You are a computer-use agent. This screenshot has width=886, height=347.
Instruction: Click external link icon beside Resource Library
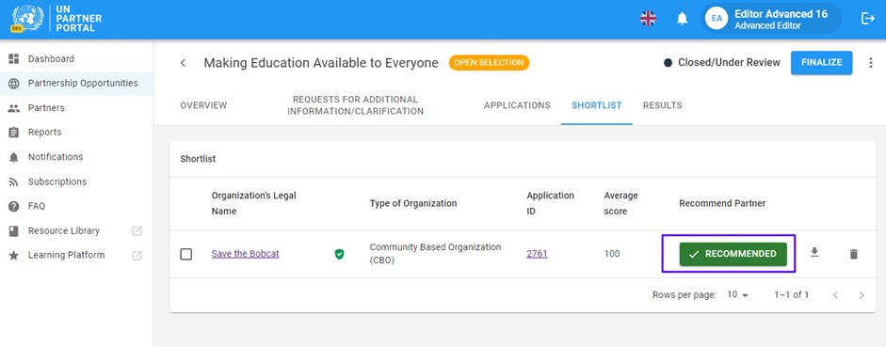[x=137, y=230]
